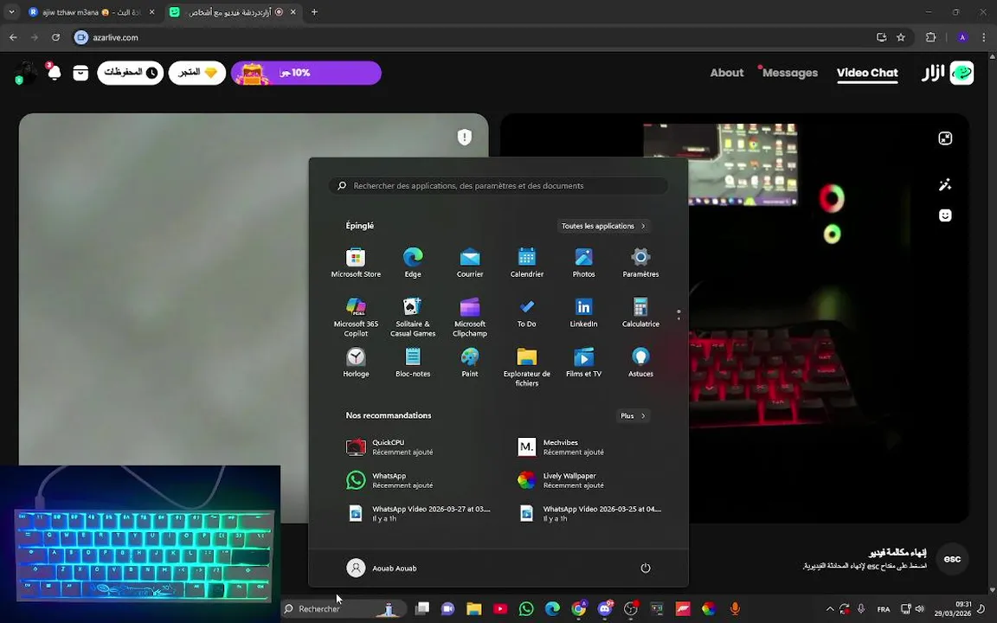Click the purple 10% offer banner
Image resolution: width=997 pixels, height=623 pixels.
tap(306, 73)
